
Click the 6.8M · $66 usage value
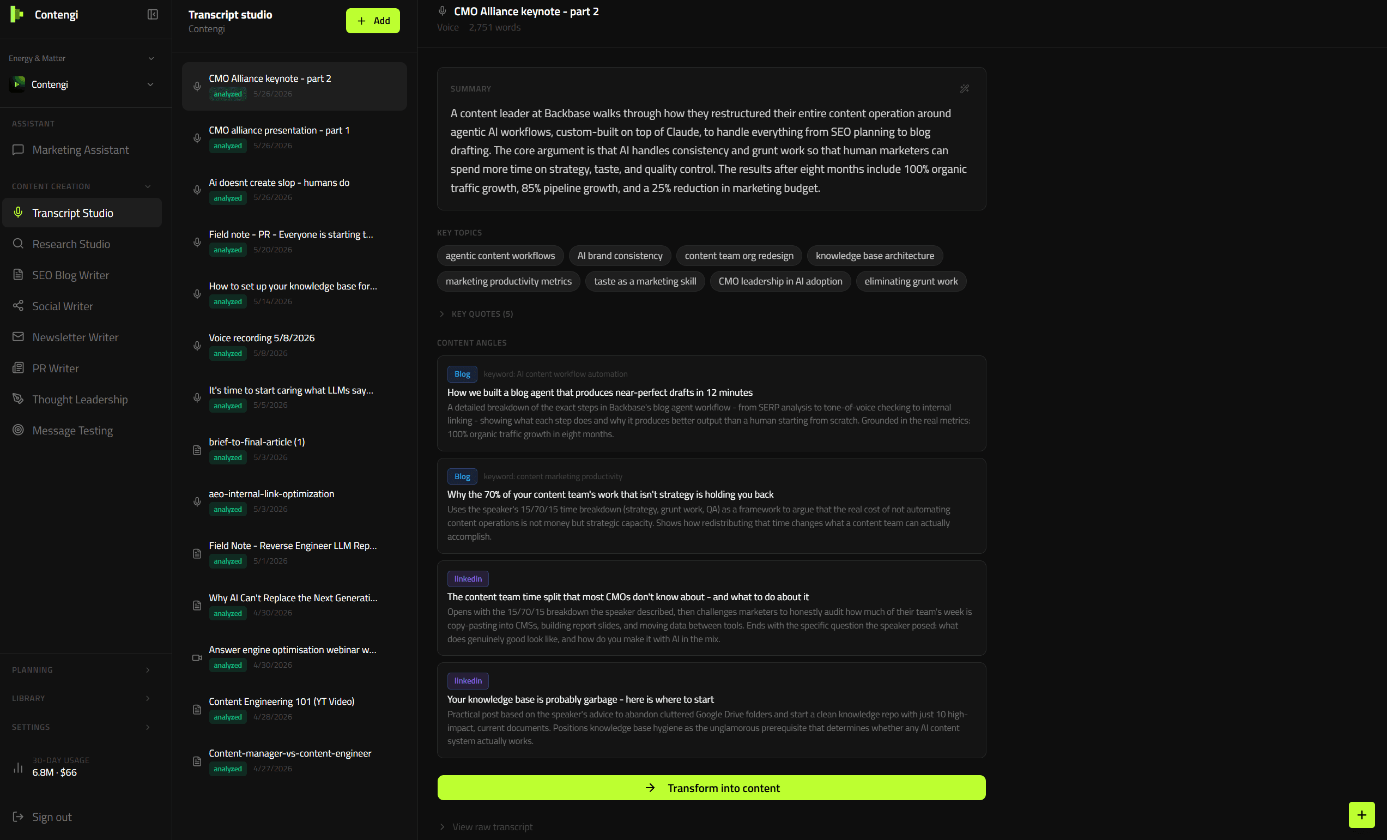tap(54, 772)
